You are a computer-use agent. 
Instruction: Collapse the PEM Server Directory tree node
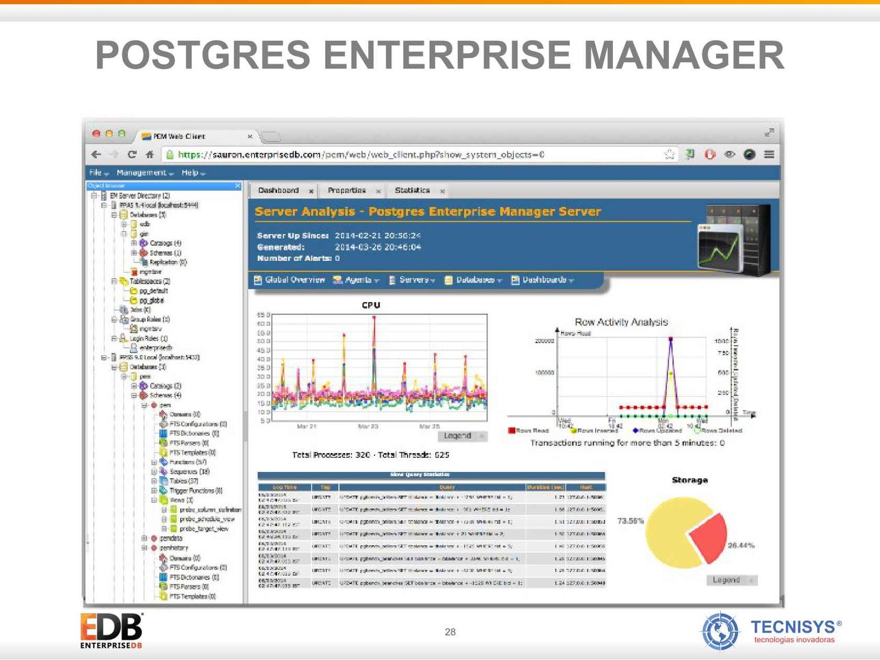[x=94, y=195]
